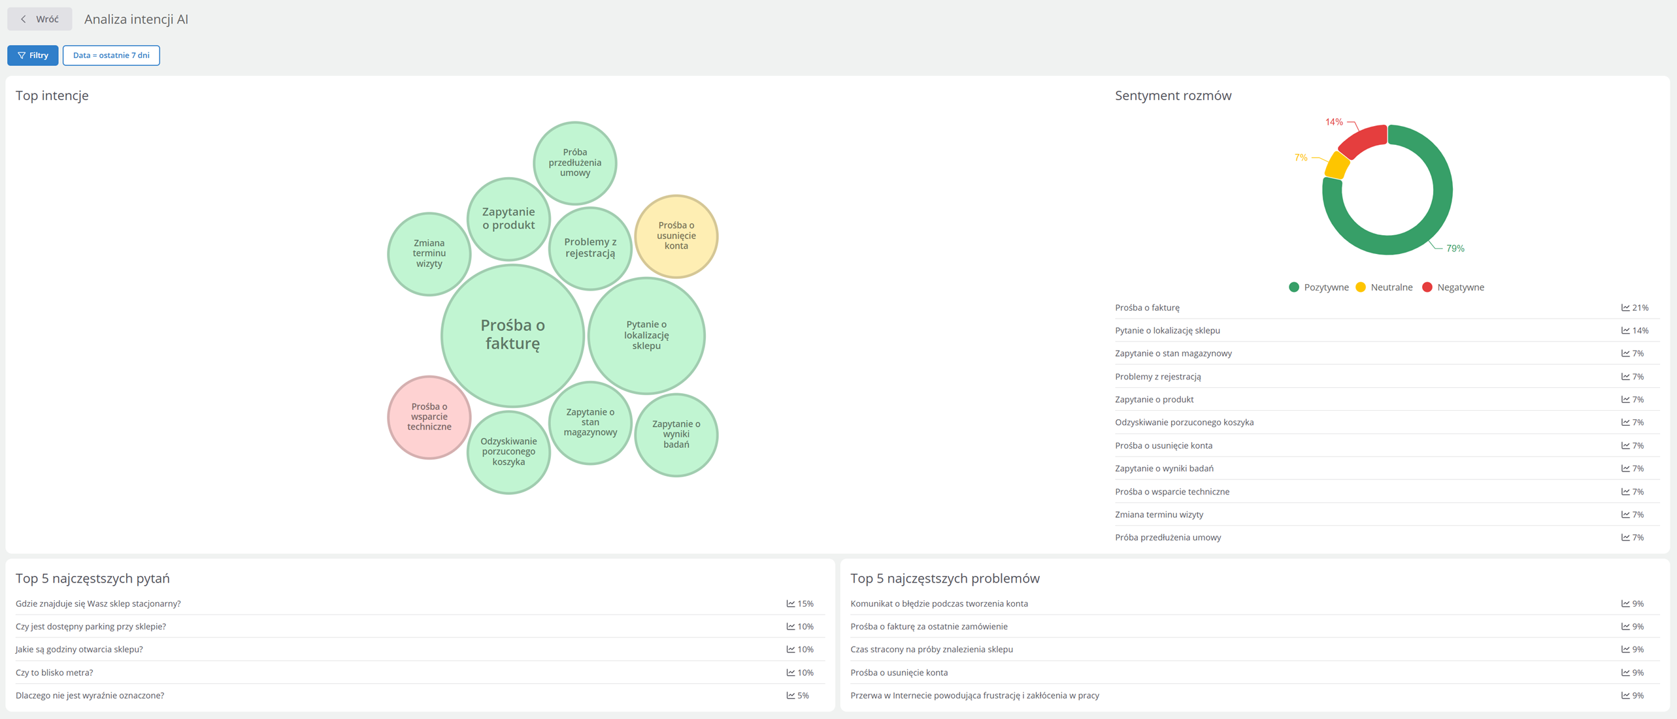Image resolution: width=1677 pixels, height=719 pixels.
Task: Select the yellow Prośba o usunięcie konta bubble
Action: click(676, 236)
